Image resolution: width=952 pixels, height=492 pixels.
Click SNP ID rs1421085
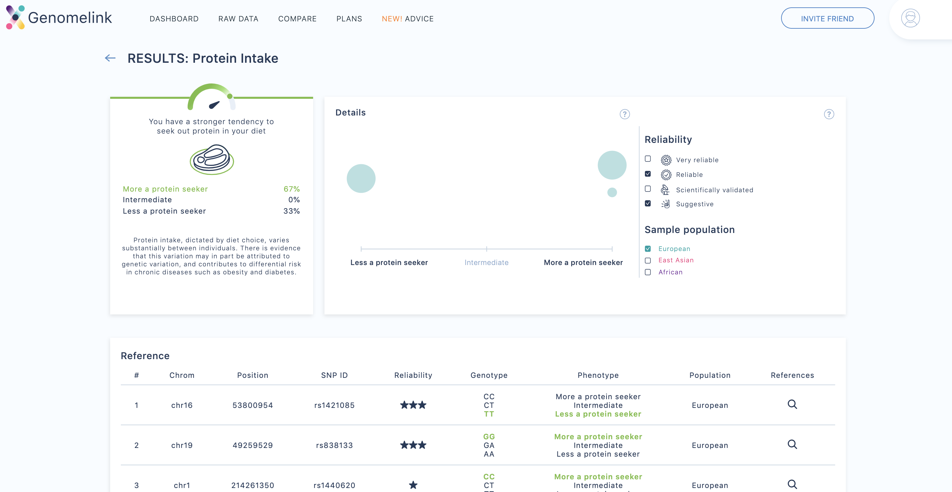(x=334, y=405)
